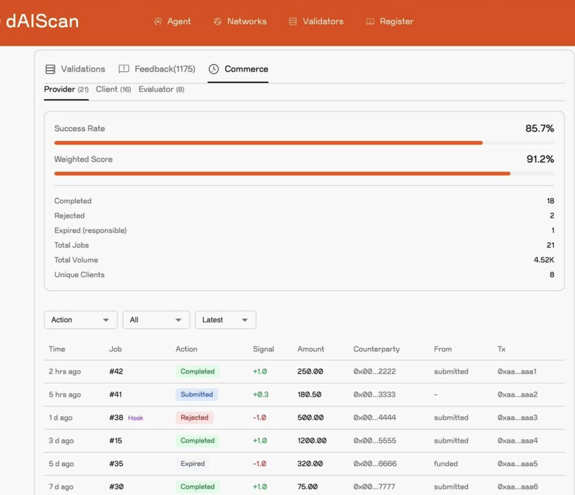Image resolution: width=575 pixels, height=495 pixels.
Task: Click job #35 in the table
Action: click(x=116, y=463)
